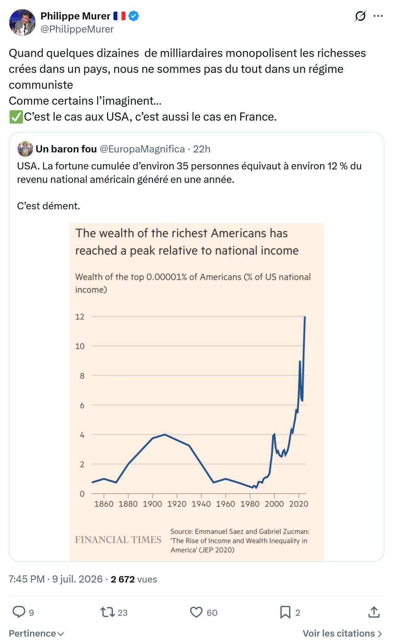Open the Voir les citations link

[342, 633]
